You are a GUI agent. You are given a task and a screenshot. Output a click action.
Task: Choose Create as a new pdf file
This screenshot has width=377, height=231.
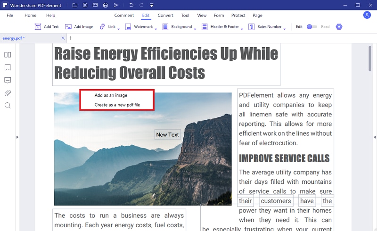click(117, 105)
